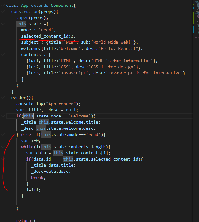Click 'JavaScript is for interactive' text
The height and width of the screenshot is (222, 199).
[x=145, y=73]
